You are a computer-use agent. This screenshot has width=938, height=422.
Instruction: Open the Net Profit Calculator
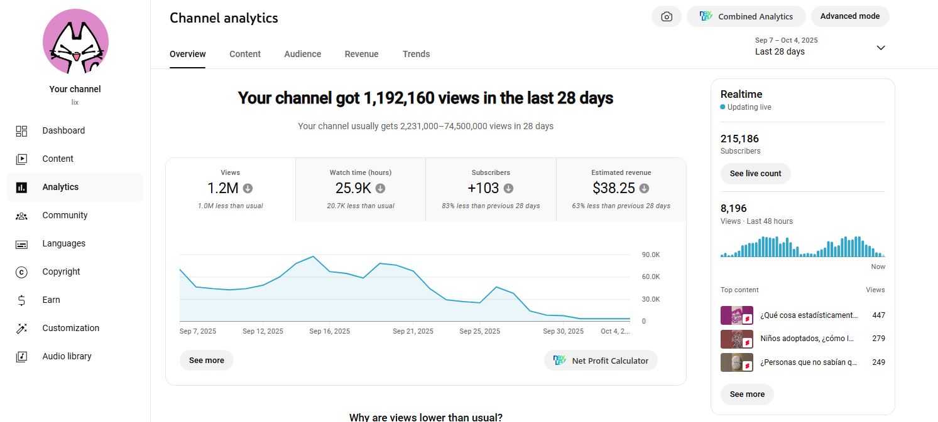pyautogui.click(x=601, y=361)
